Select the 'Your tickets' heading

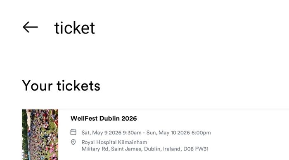[61, 86]
